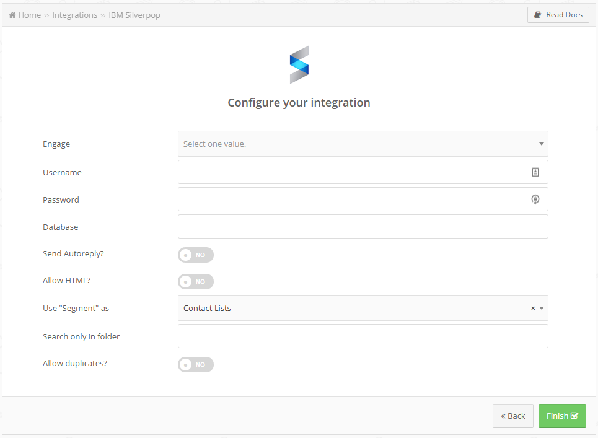Click the green Finish button
The image size is (598, 438).
pos(562,416)
